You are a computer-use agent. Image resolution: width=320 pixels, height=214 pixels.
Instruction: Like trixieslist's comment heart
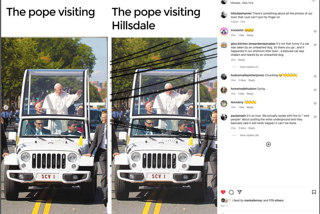click(x=315, y=31)
